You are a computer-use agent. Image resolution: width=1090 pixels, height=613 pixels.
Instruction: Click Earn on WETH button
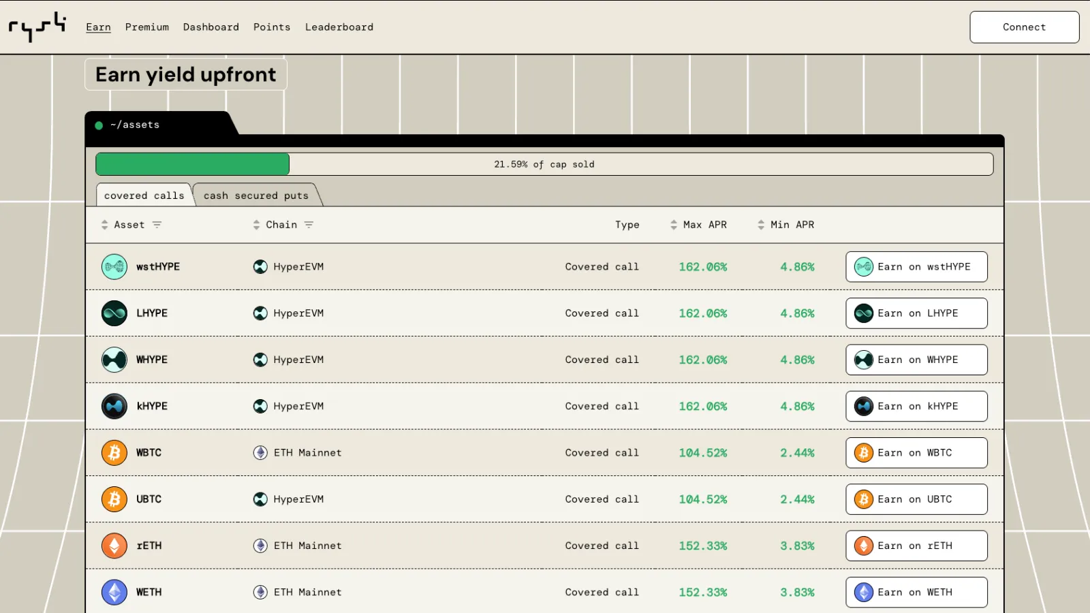point(917,593)
